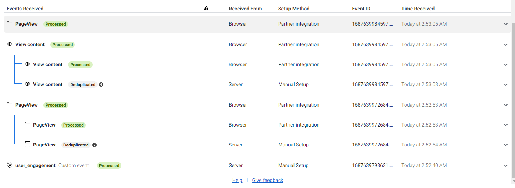Click the user_engagement tag icon

click(10, 165)
